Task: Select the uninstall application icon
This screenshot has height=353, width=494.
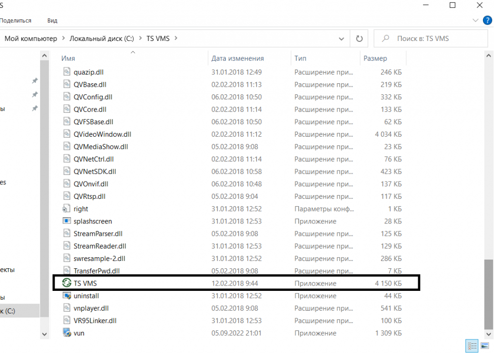Action: coord(67,296)
